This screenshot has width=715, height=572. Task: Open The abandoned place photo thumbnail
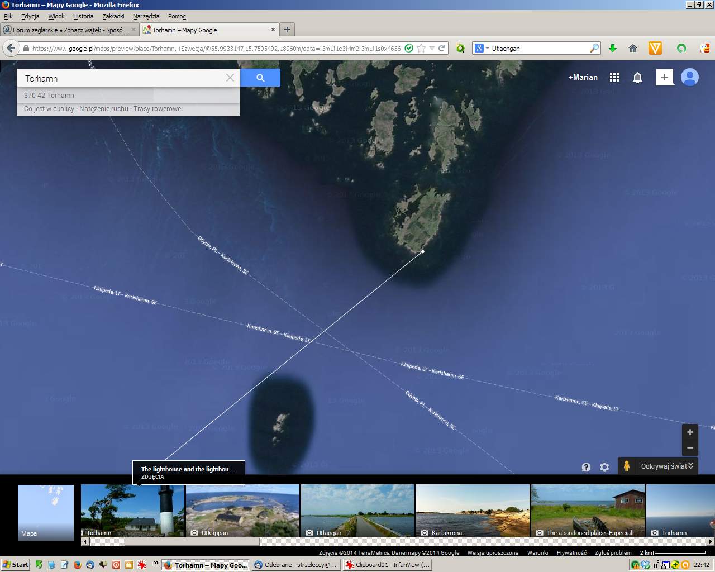coord(588,511)
